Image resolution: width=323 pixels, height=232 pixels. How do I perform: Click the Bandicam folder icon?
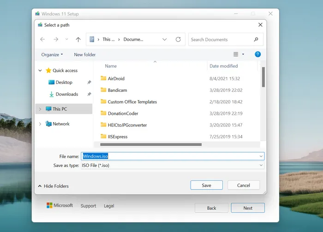click(103, 90)
